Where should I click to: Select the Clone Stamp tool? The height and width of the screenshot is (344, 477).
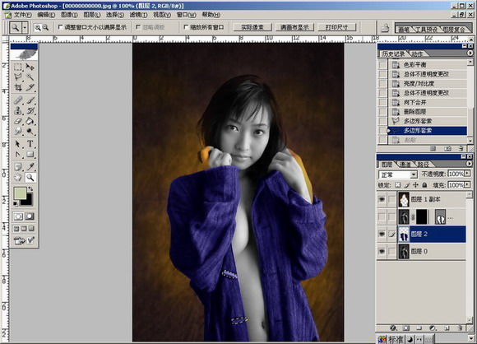[18, 110]
